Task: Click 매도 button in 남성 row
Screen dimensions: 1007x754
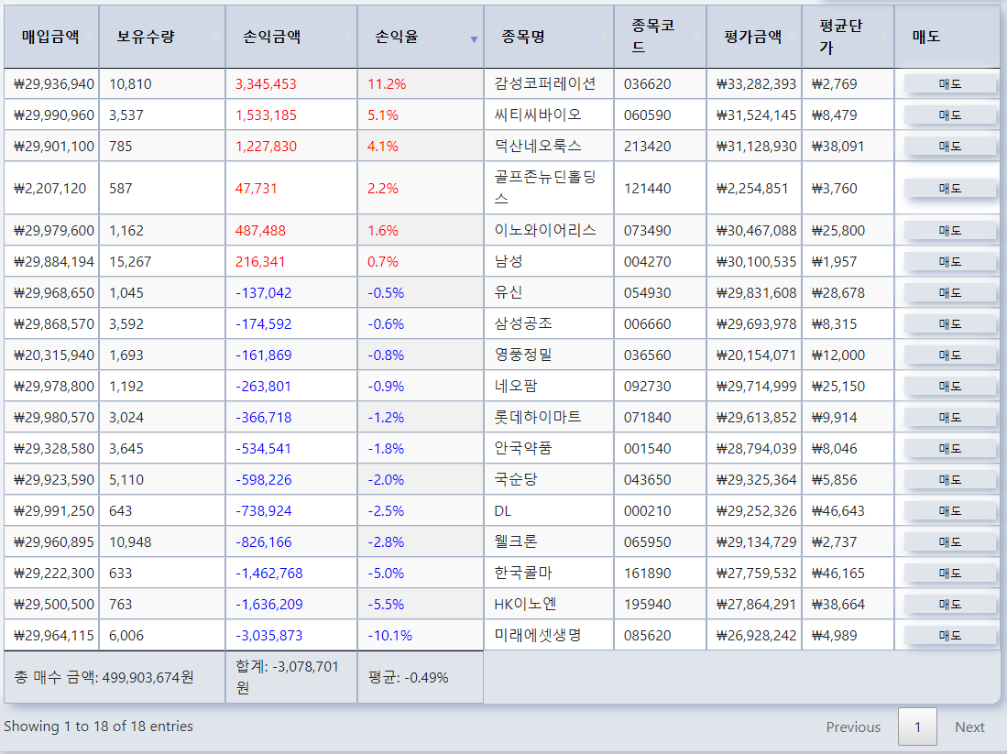Action: [950, 261]
